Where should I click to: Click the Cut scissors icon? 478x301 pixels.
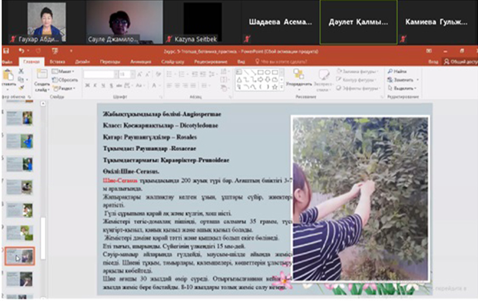pyautogui.click(x=21, y=72)
